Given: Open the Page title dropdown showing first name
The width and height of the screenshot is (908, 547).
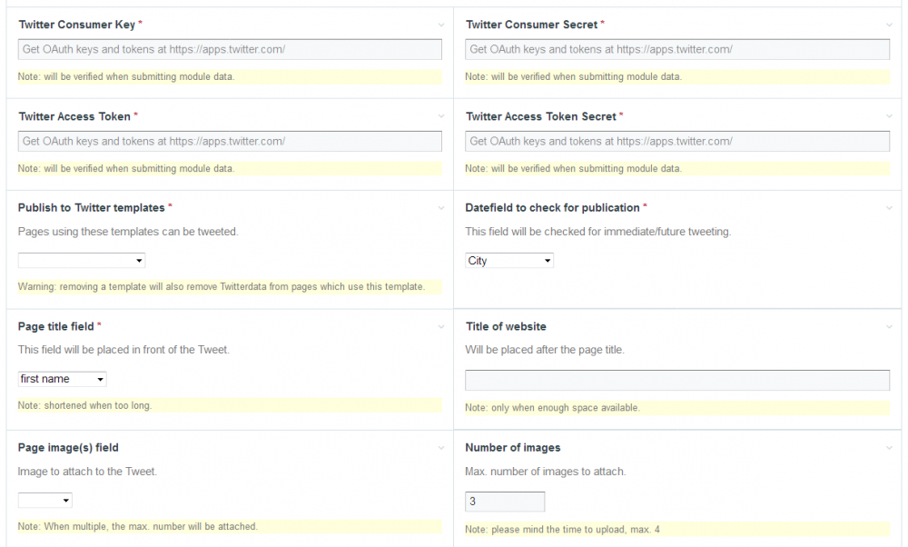Looking at the screenshot, I should pos(62,379).
